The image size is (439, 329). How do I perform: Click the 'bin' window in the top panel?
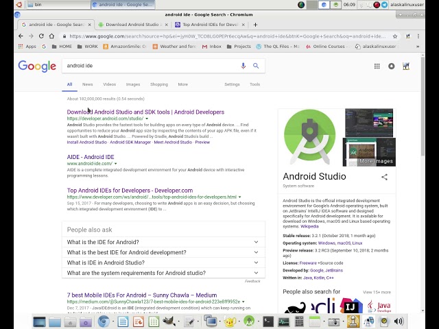(x=58, y=5)
